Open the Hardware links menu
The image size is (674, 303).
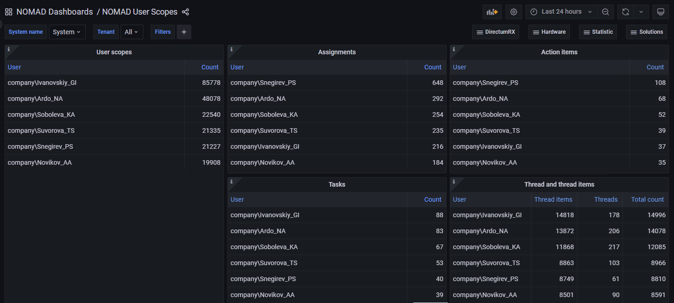pyautogui.click(x=549, y=32)
